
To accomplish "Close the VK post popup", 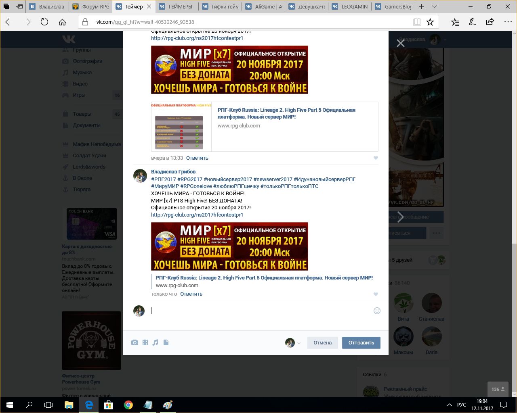I will (400, 43).
